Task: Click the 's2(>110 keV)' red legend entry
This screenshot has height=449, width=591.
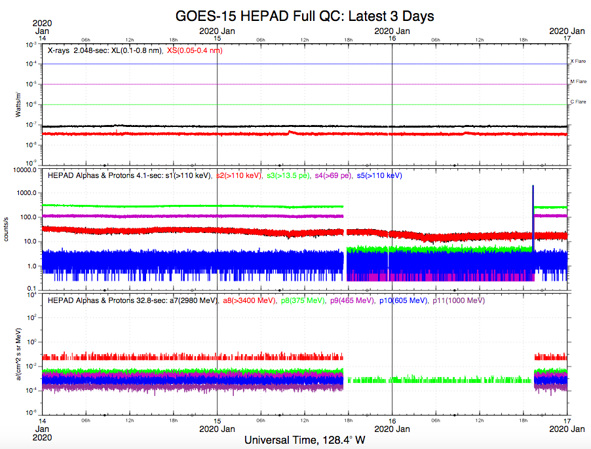Action: pos(239,175)
